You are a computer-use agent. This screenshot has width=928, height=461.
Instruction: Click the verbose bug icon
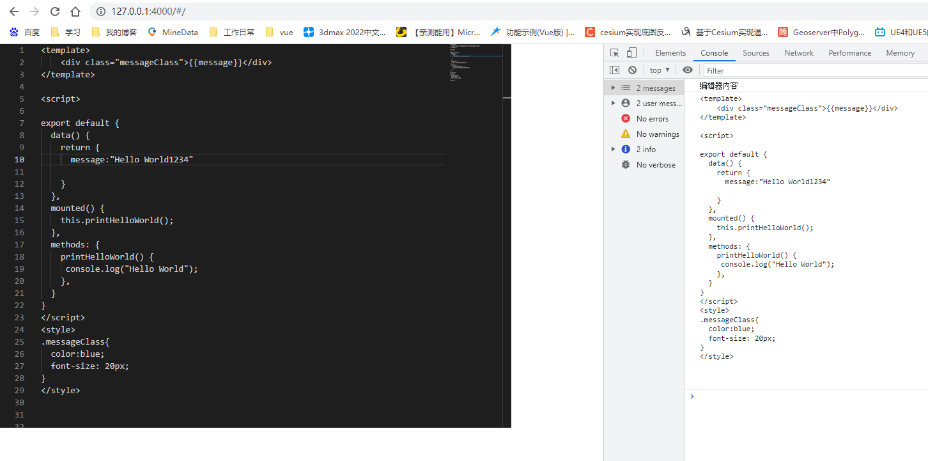click(626, 164)
